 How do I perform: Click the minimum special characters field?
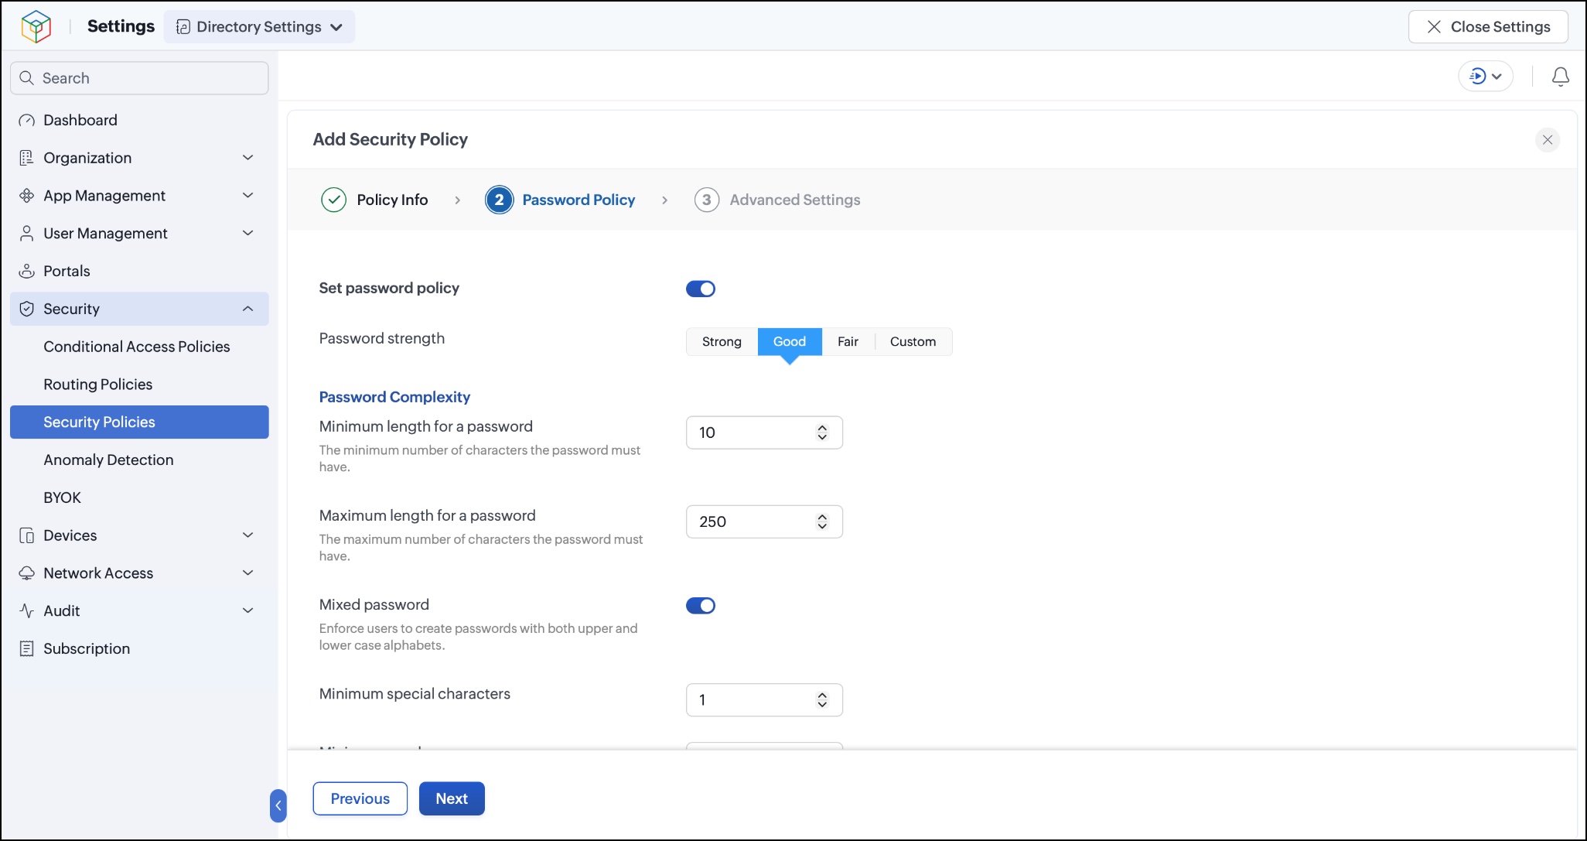coord(764,700)
